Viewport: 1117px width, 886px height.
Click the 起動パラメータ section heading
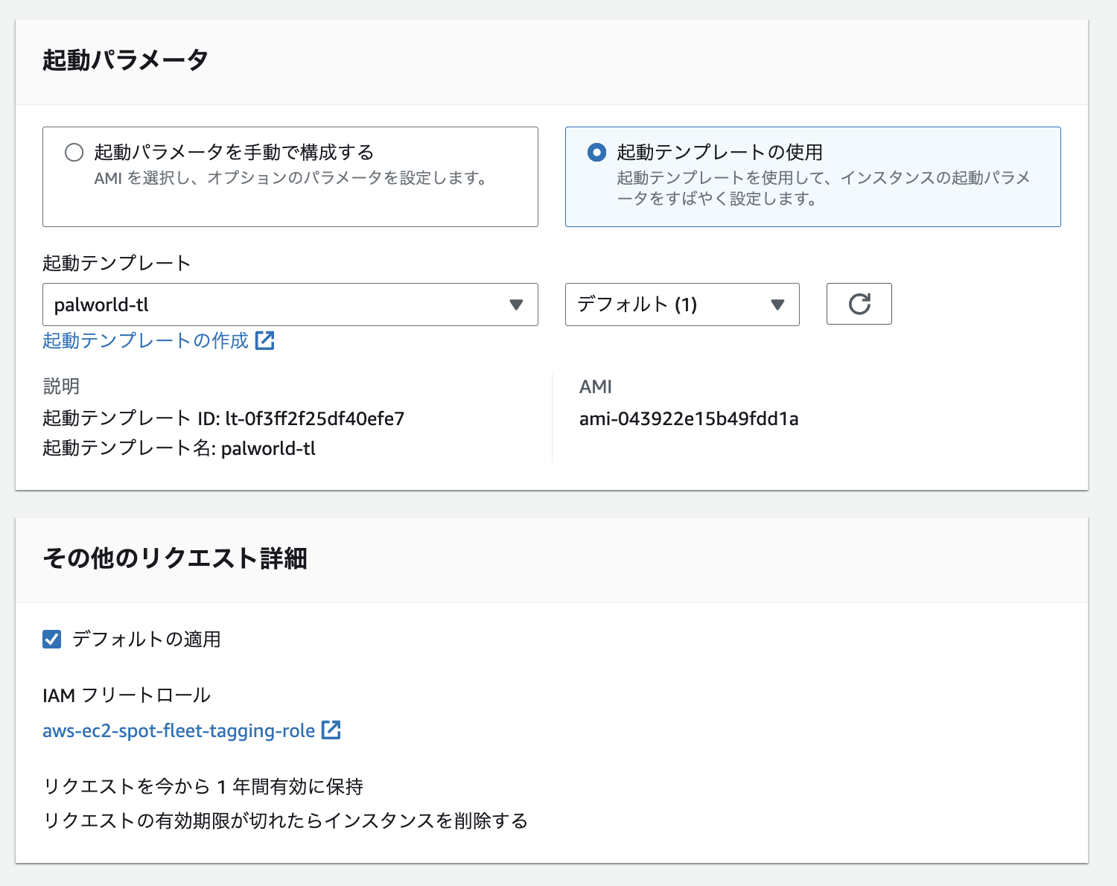pos(125,60)
